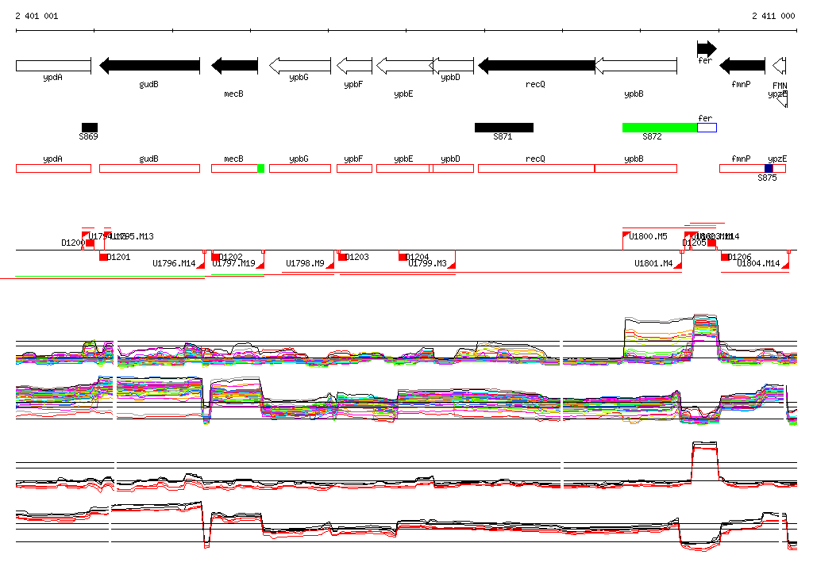Click the U1801.M4 marker flag
Image resolution: width=813 pixels, height=566 pixels.
click(678, 265)
